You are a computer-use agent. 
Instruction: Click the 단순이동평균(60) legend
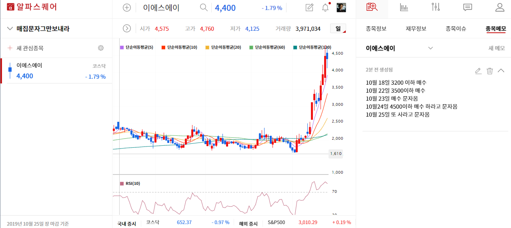pos(267,47)
